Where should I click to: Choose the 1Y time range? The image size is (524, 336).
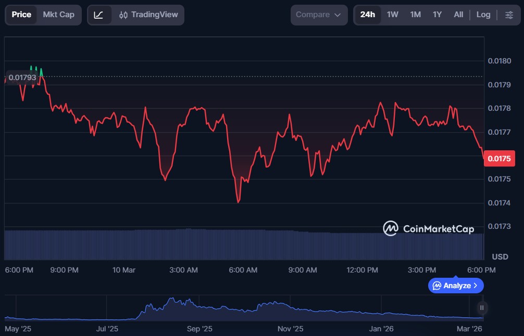coord(437,15)
